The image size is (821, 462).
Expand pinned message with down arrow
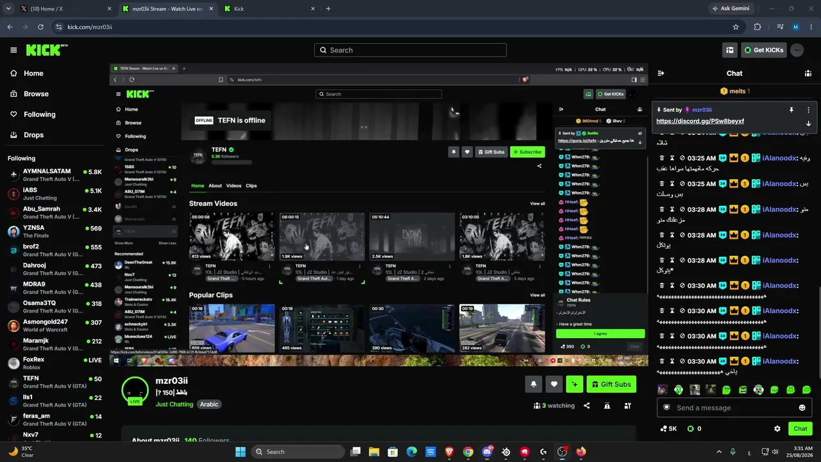tap(808, 123)
